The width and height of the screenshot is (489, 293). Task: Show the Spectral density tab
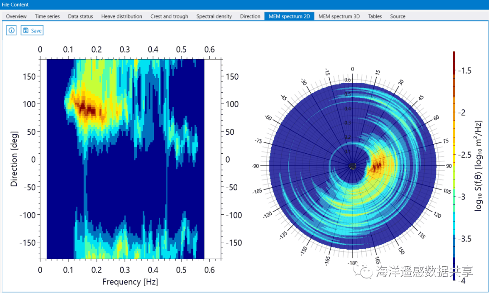coord(214,16)
